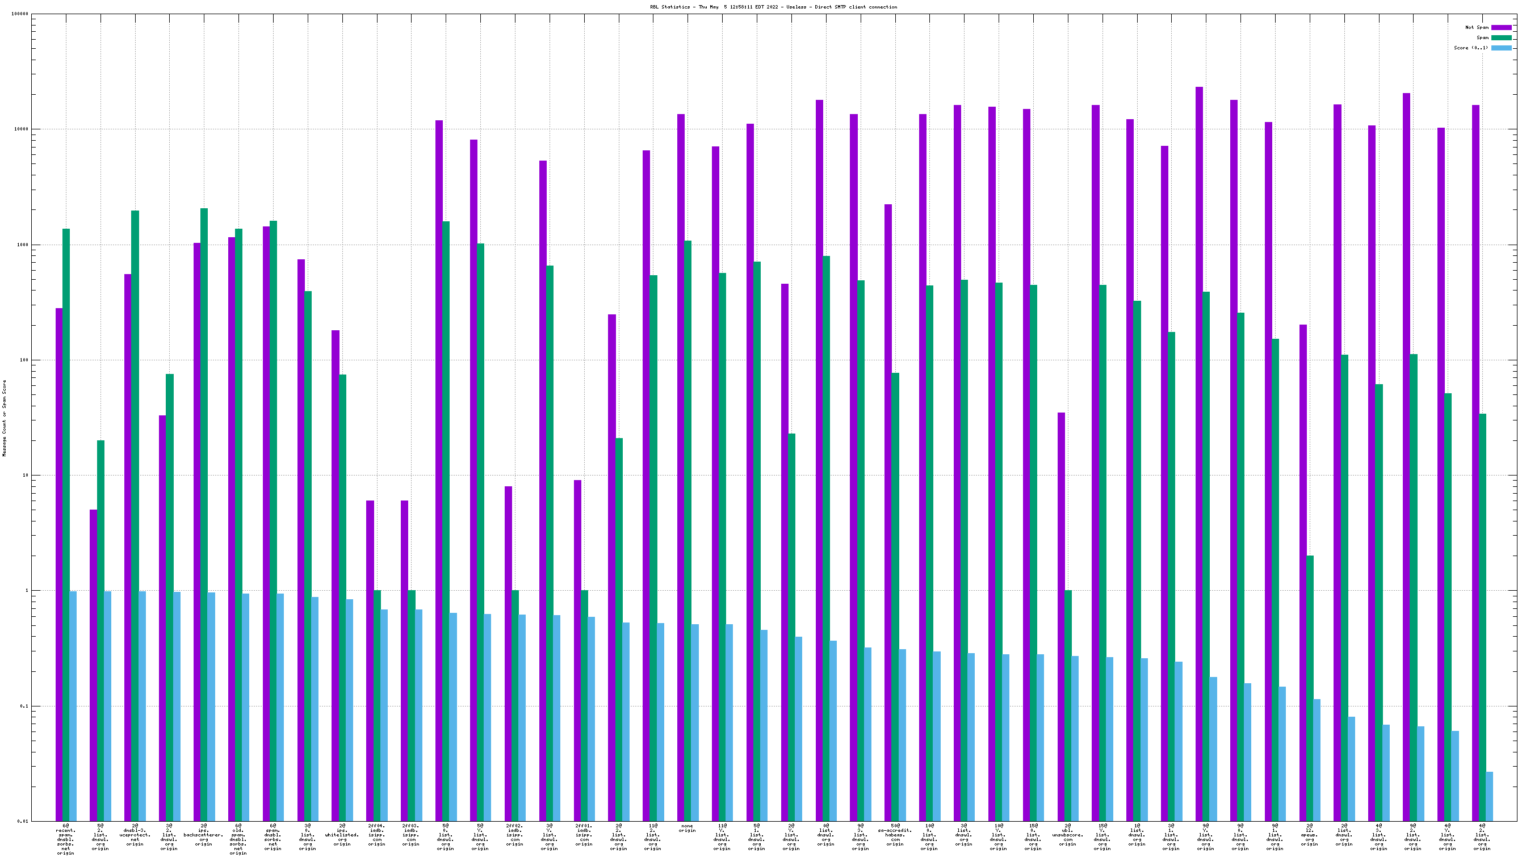Screen dimensions: 1526x858
Task: Click the ubl.unsubscore.com axis label
Action: click(x=1067, y=834)
